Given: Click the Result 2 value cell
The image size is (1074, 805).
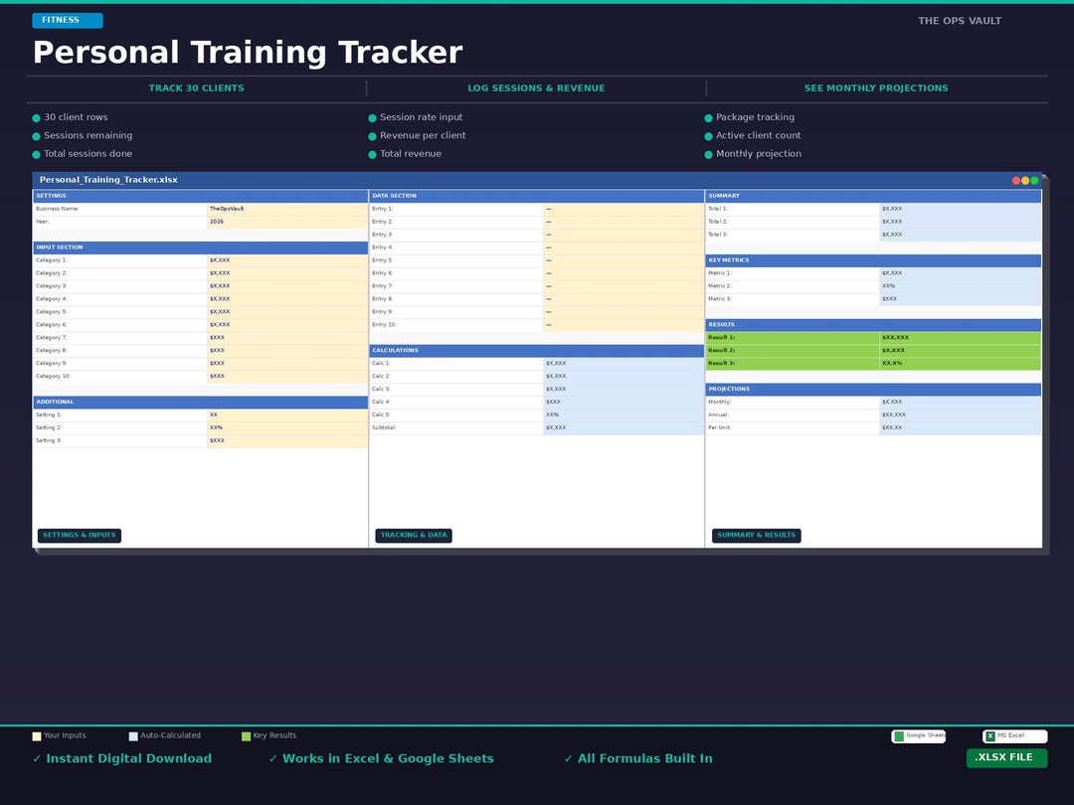Looking at the screenshot, I should pyautogui.click(x=961, y=351).
